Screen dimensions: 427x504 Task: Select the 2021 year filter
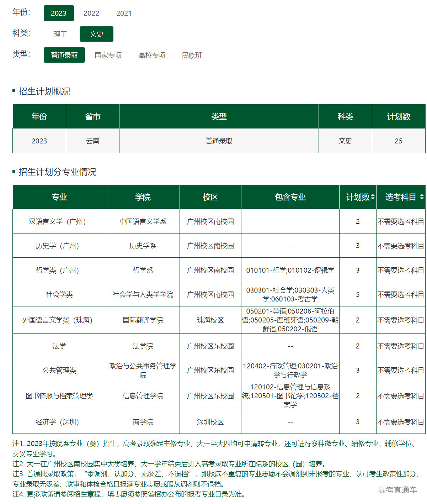click(x=124, y=13)
